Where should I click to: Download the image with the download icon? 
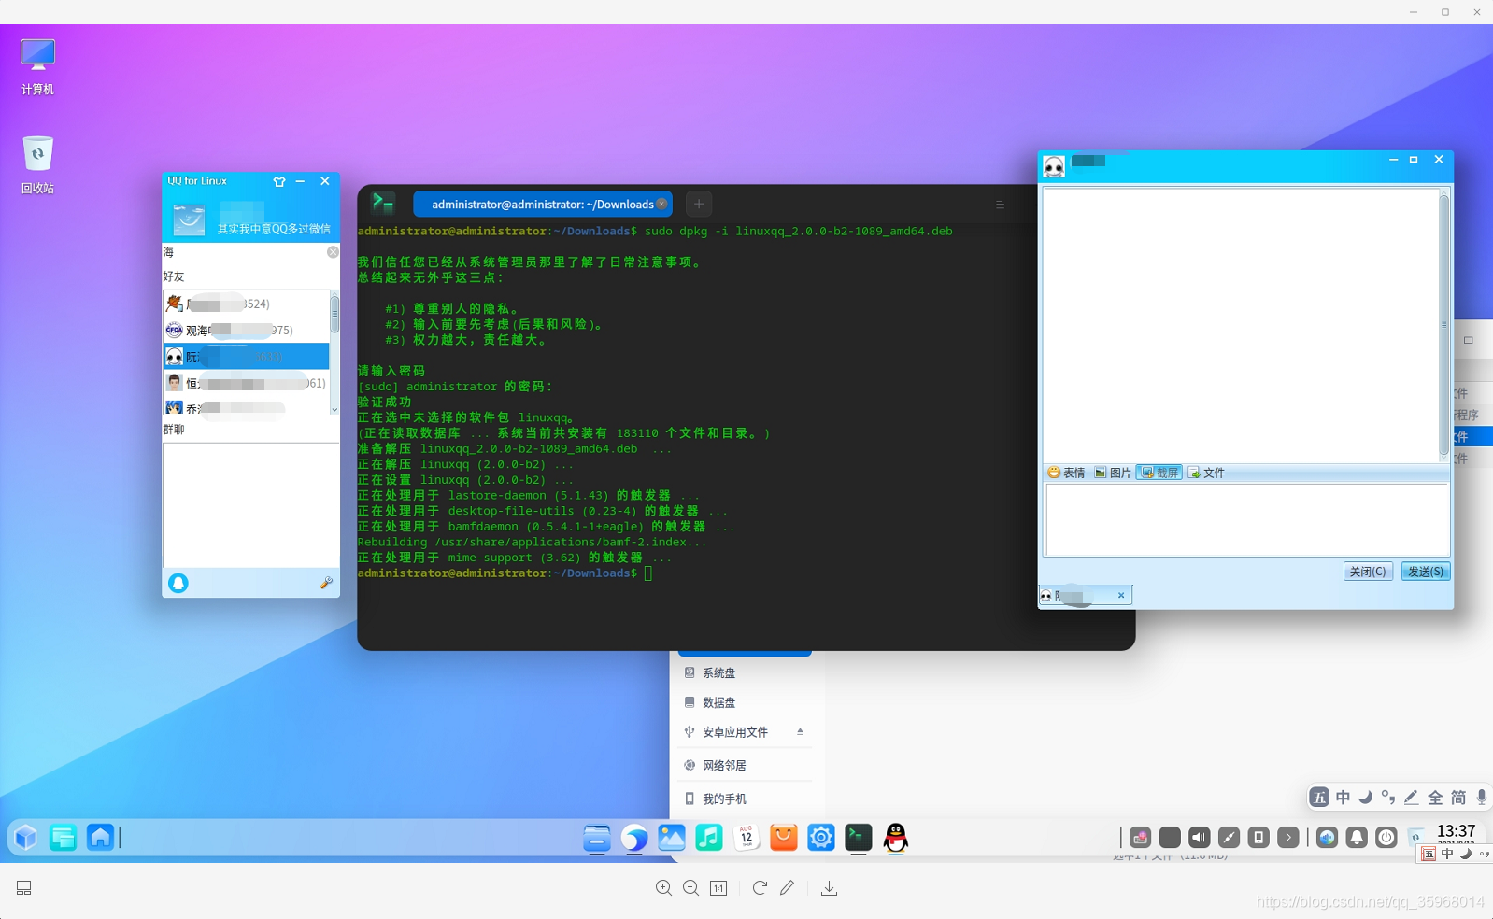click(829, 888)
